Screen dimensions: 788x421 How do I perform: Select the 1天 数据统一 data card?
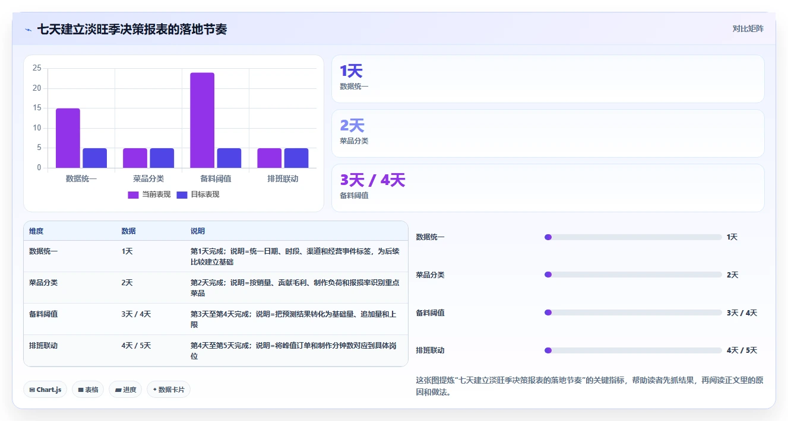(x=548, y=79)
